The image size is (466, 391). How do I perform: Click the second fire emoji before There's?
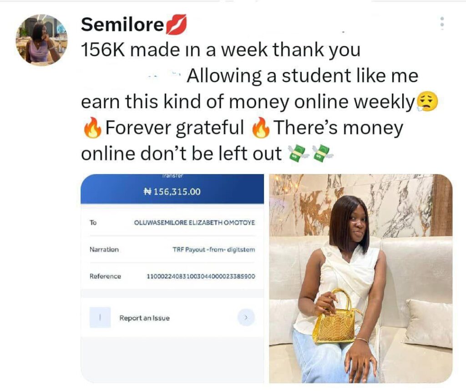click(261, 127)
